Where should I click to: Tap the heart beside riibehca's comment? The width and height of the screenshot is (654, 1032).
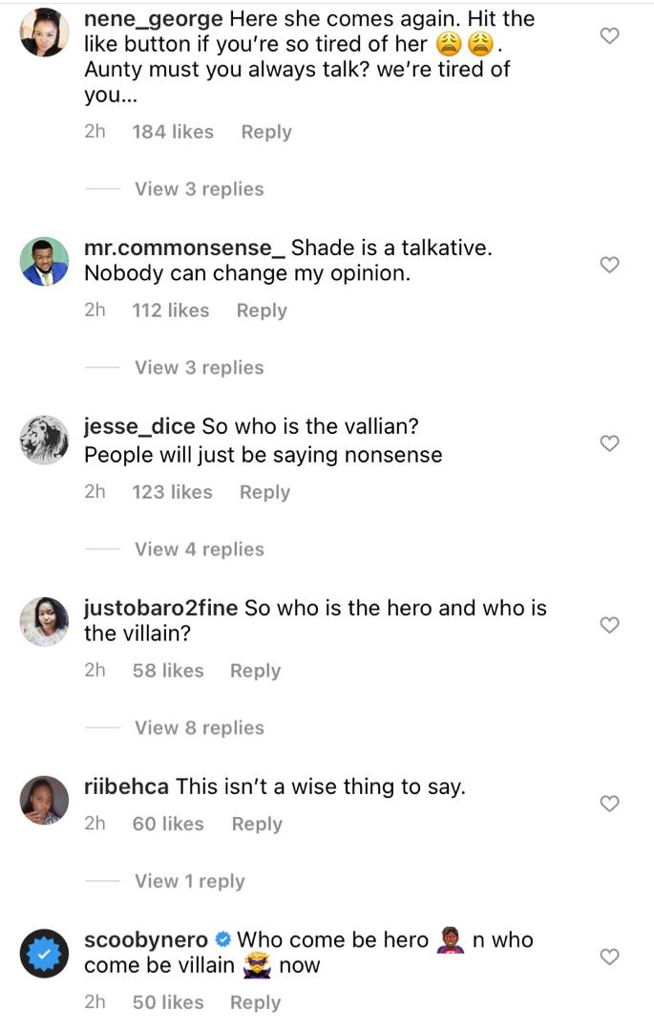pos(609,804)
